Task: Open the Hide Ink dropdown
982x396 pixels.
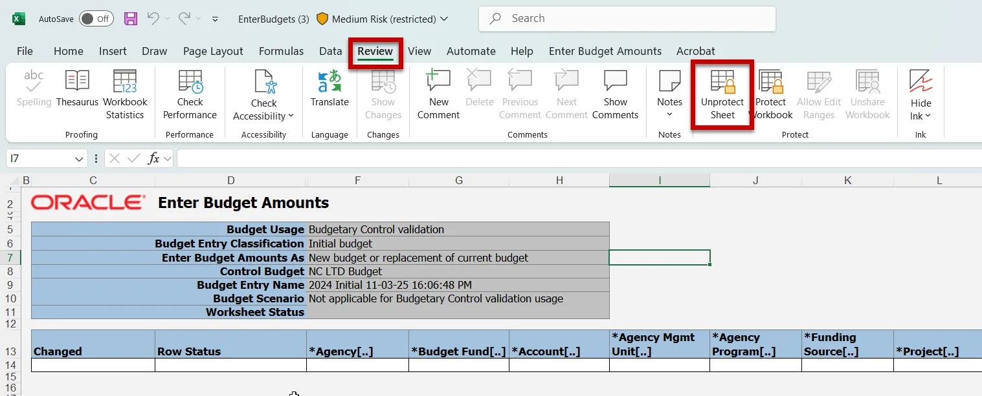Action: 928,116
